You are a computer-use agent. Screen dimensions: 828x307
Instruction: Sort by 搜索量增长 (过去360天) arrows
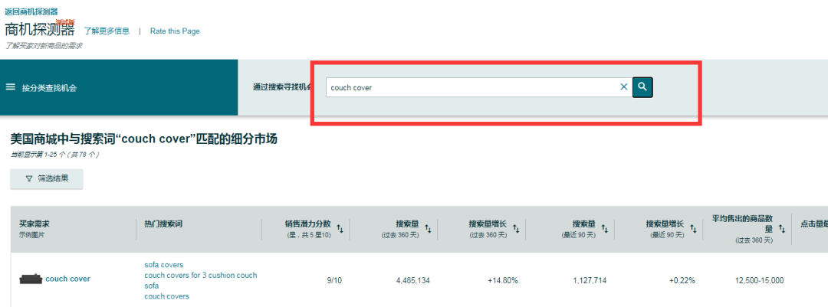click(516, 229)
